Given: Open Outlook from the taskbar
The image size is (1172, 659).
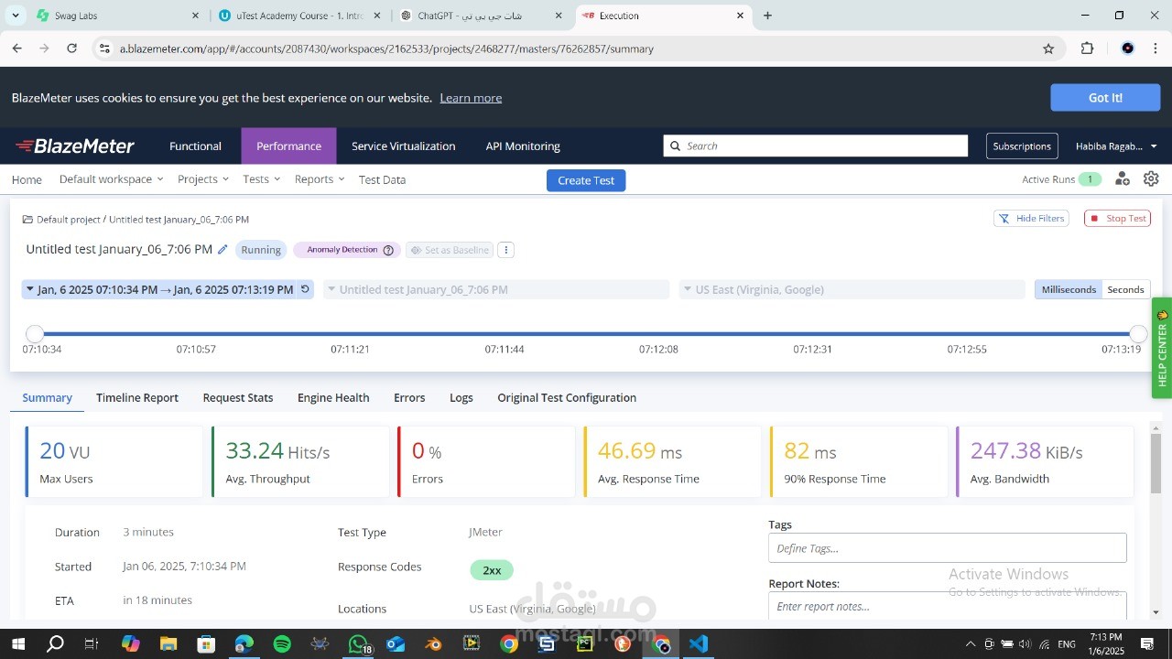Looking at the screenshot, I should click(396, 643).
